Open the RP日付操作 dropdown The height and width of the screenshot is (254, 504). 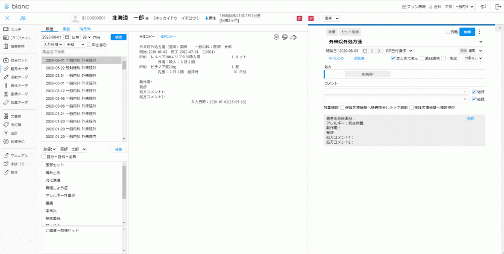pos(398,51)
